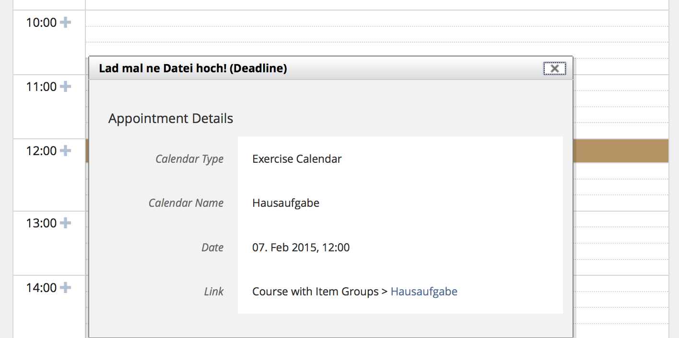Screen dimensions: 679x338
Task: Open the Hausaufgabe link
Action: tap(424, 292)
